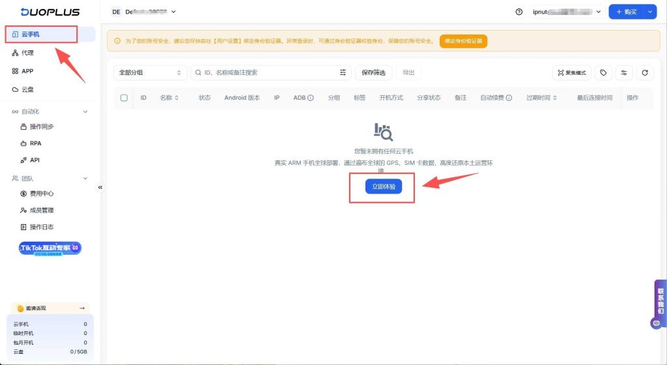Tick the select-all checkbox in table header
This screenshot has height=365, width=667.
(x=124, y=98)
